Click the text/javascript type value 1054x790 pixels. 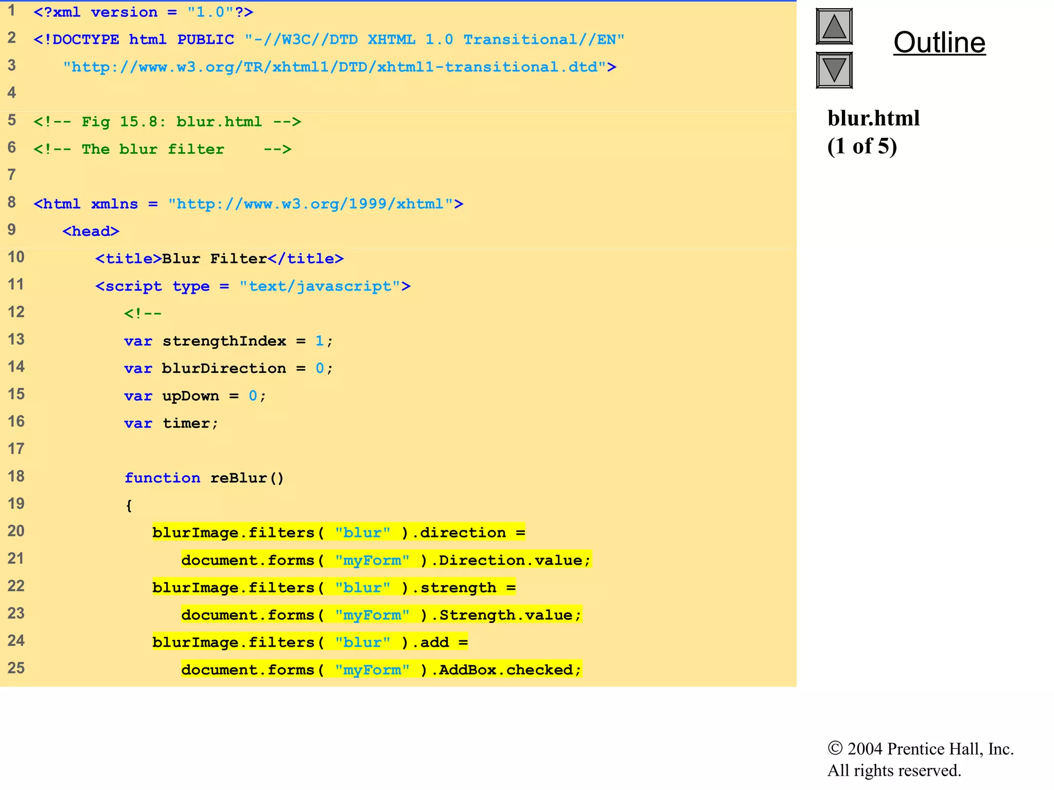click(320, 286)
